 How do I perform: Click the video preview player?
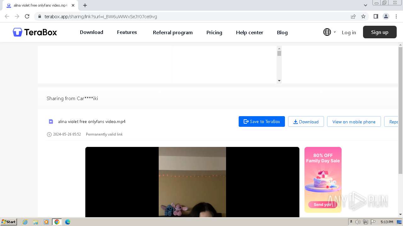tap(192, 182)
